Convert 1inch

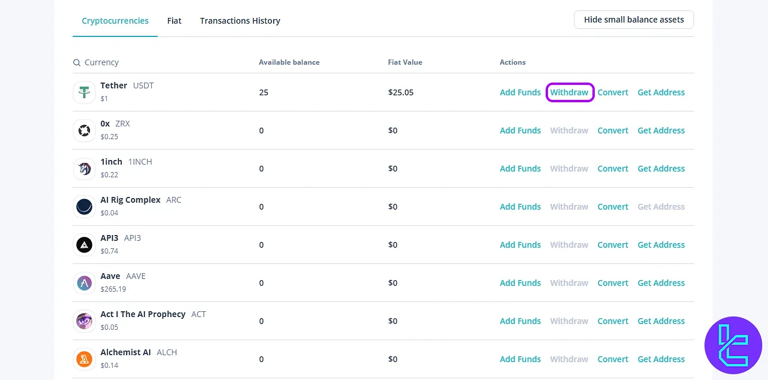[613, 169]
